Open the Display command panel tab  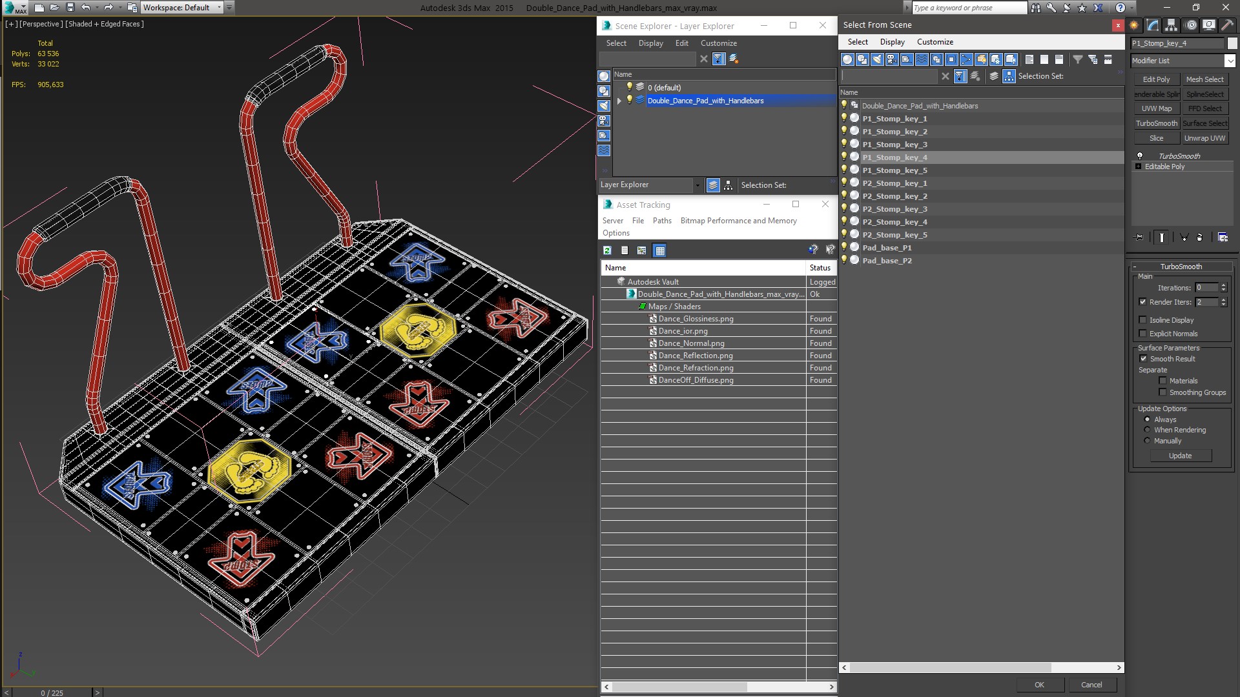(1209, 25)
